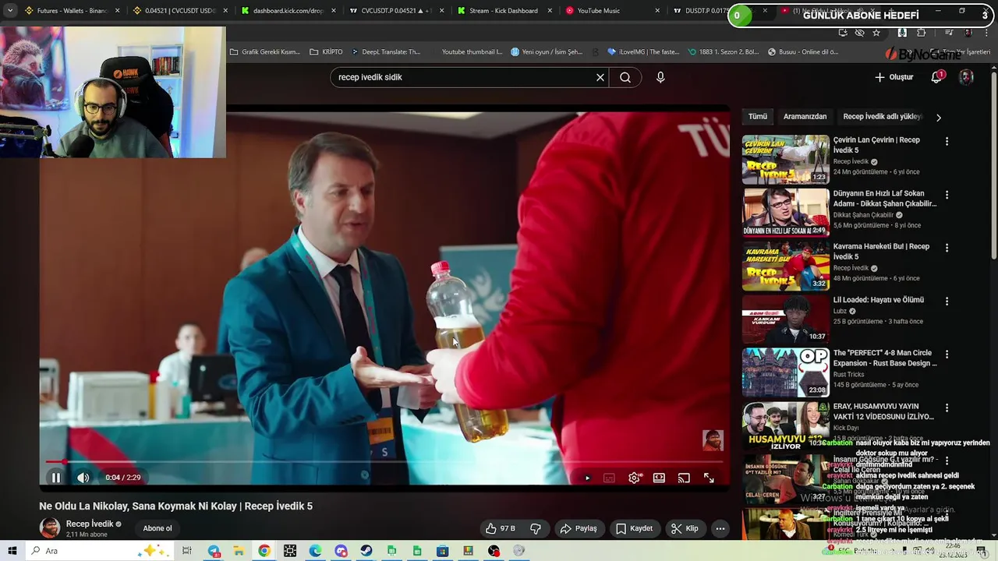Select the Aramanızdan filter chip
The width and height of the screenshot is (998, 561).
pyautogui.click(x=805, y=116)
